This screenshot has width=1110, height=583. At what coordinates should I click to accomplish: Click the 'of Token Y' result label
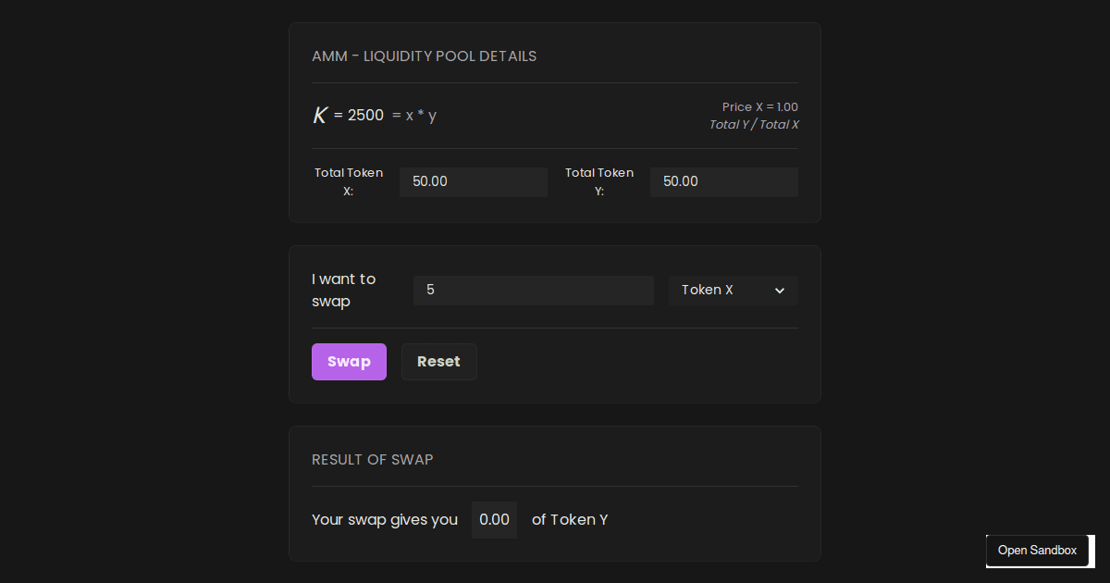pyautogui.click(x=570, y=519)
